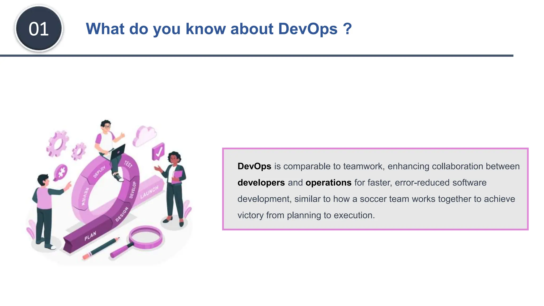544x306 pixels.
Task: Click the small gear icon beside the large gear
Action: coord(79,151)
